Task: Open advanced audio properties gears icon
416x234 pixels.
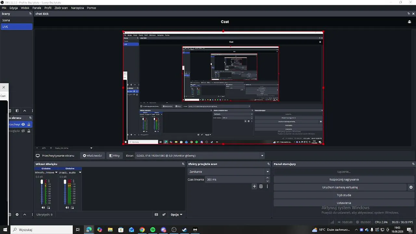Action: click(x=164, y=214)
